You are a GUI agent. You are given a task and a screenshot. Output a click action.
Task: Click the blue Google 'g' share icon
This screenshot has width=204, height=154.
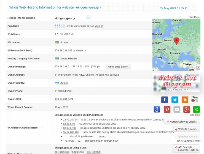point(157,109)
